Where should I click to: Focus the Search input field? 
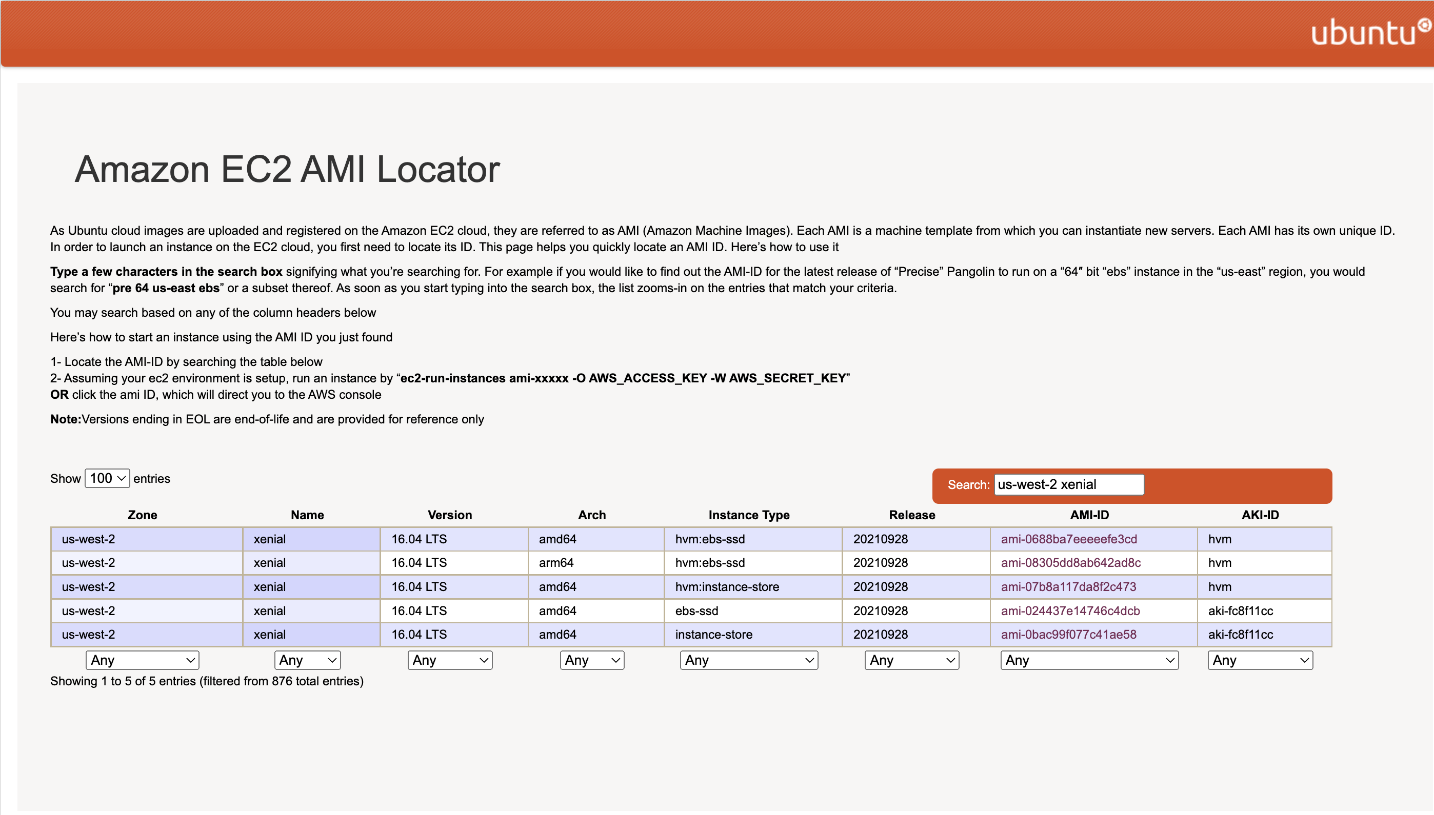click(1068, 485)
